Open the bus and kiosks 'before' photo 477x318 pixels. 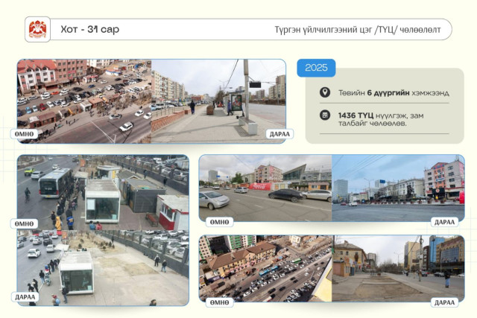103,192
